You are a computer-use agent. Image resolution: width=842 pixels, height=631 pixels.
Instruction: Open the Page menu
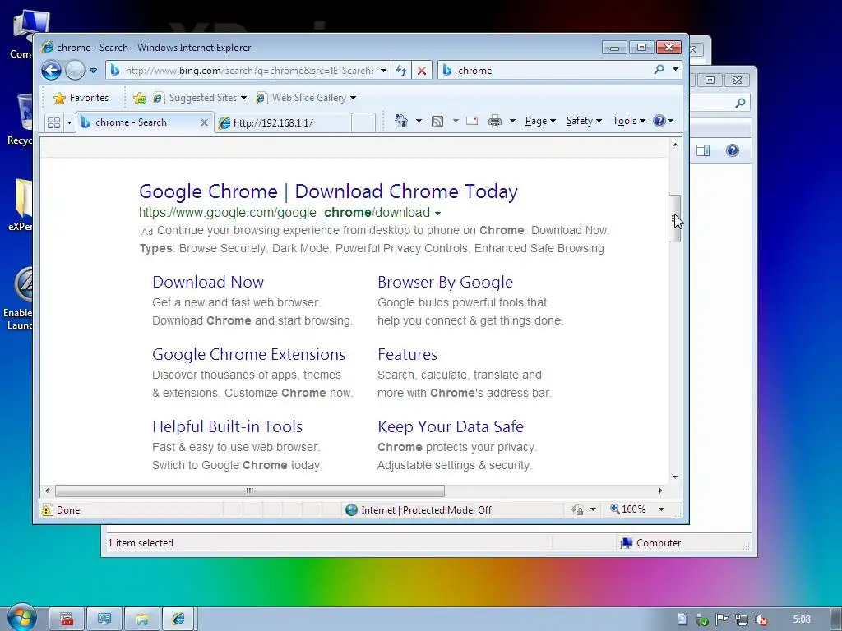(x=540, y=121)
